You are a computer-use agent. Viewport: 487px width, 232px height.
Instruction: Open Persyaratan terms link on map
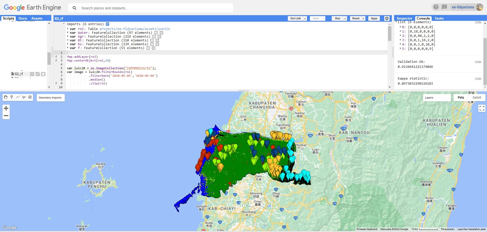[x=448, y=229]
